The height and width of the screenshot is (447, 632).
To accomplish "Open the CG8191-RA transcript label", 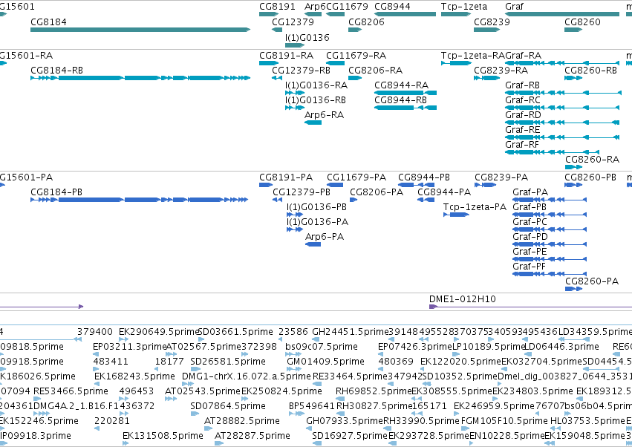I will (286, 55).
